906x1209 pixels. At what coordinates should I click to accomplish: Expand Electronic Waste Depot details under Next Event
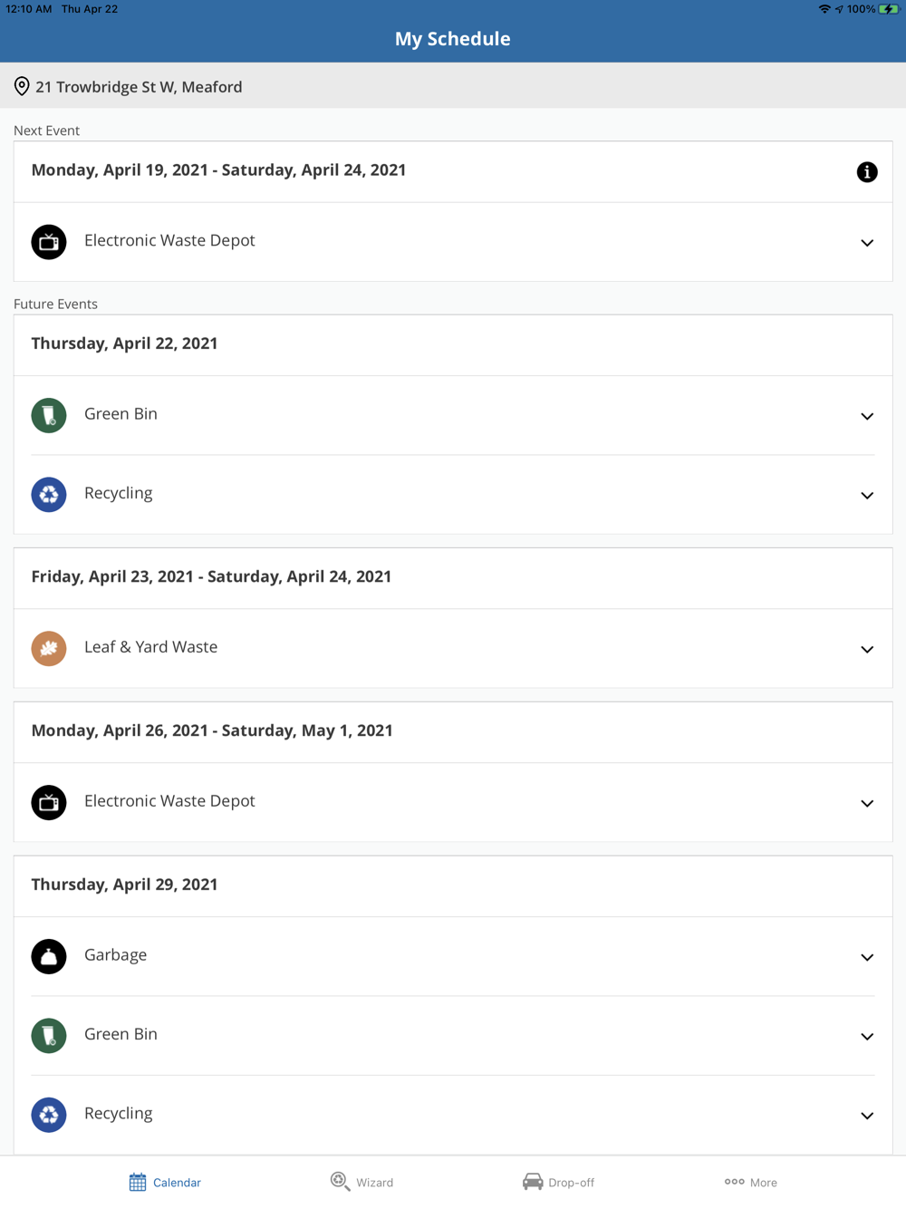[867, 243]
